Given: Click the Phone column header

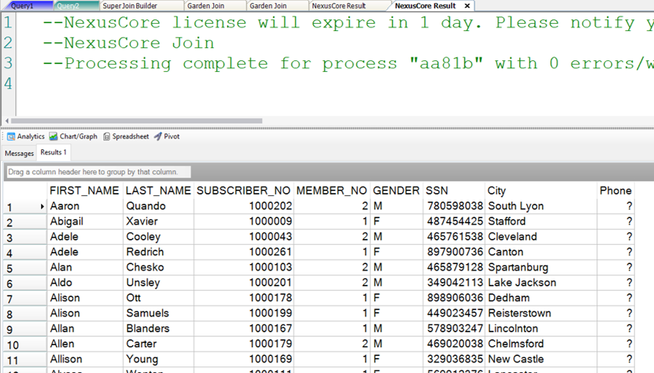Looking at the screenshot, I should click(615, 191).
